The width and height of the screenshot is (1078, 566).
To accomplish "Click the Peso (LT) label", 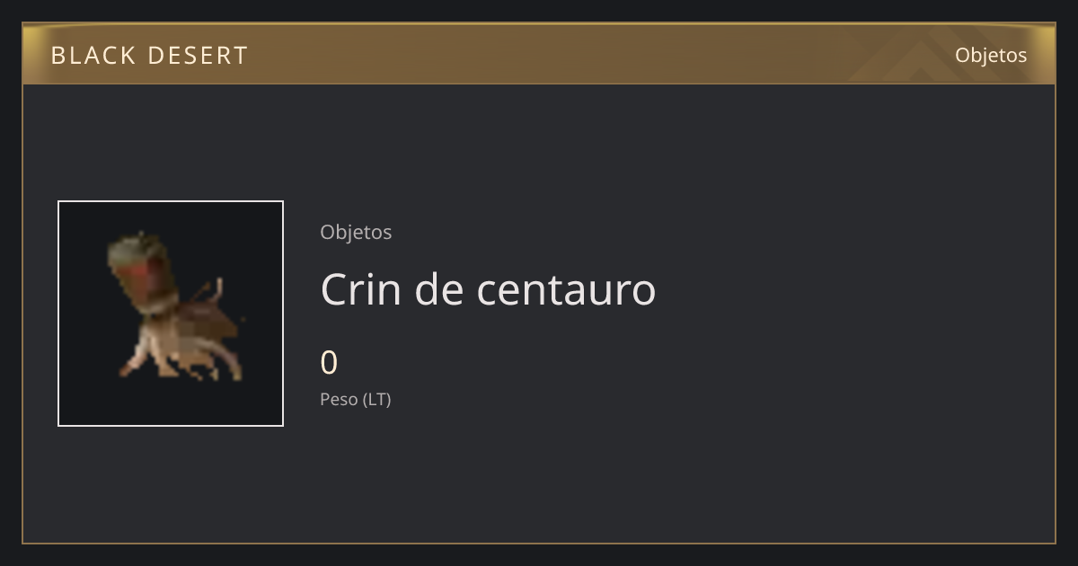I will point(356,399).
